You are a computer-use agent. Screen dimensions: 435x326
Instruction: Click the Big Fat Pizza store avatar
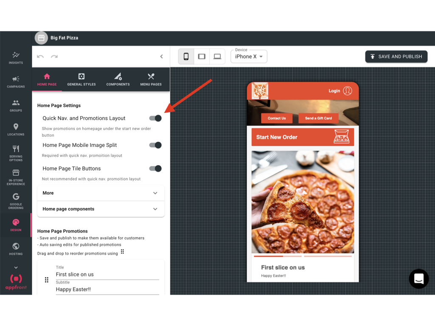click(x=41, y=38)
